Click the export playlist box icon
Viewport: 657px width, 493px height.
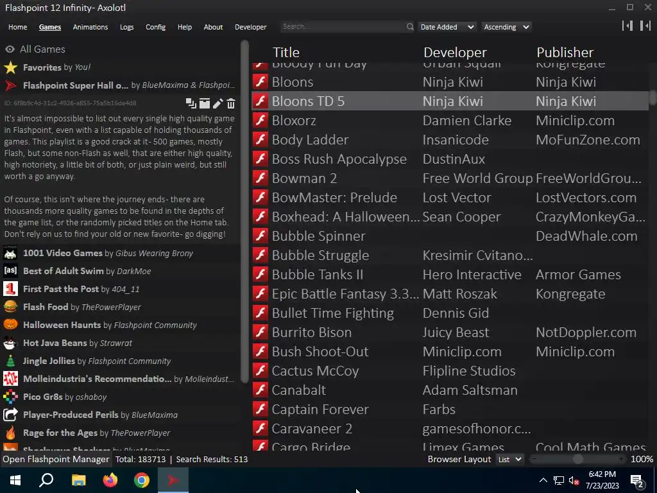coord(205,103)
